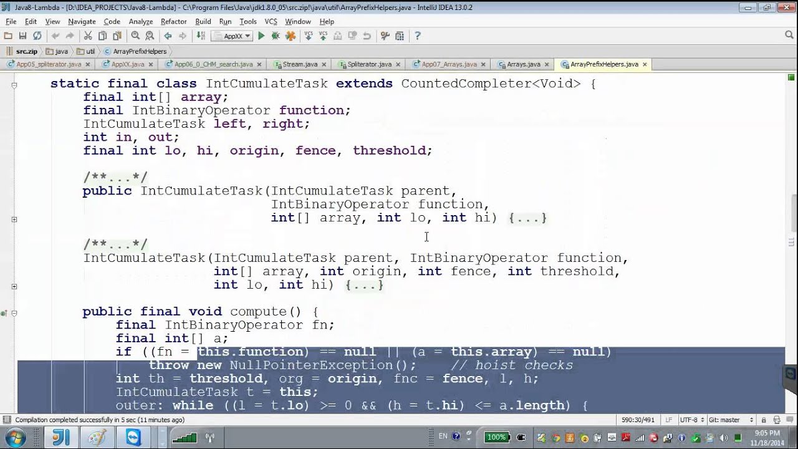This screenshot has height=449, width=798.
Task: Open project folder icon in toolbar
Action: point(8,36)
